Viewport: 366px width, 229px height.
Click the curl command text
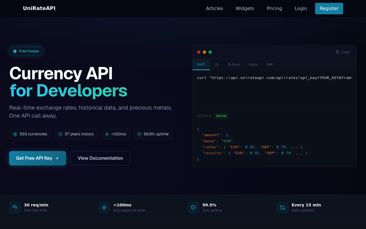coord(274,78)
